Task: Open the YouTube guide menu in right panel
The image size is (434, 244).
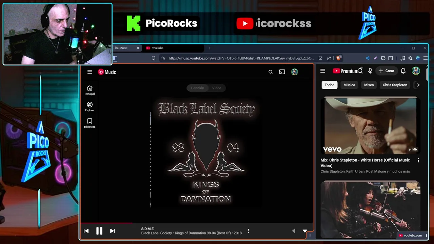Action: pyautogui.click(x=322, y=71)
